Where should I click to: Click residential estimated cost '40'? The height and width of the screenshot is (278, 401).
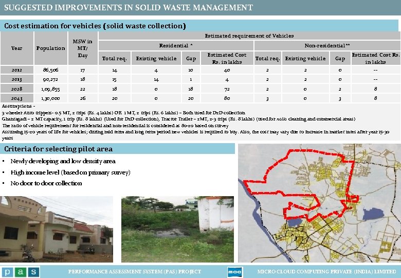pyautogui.click(x=227, y=70)
